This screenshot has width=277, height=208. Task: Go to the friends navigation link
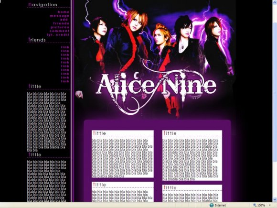[x=61, y=23]
